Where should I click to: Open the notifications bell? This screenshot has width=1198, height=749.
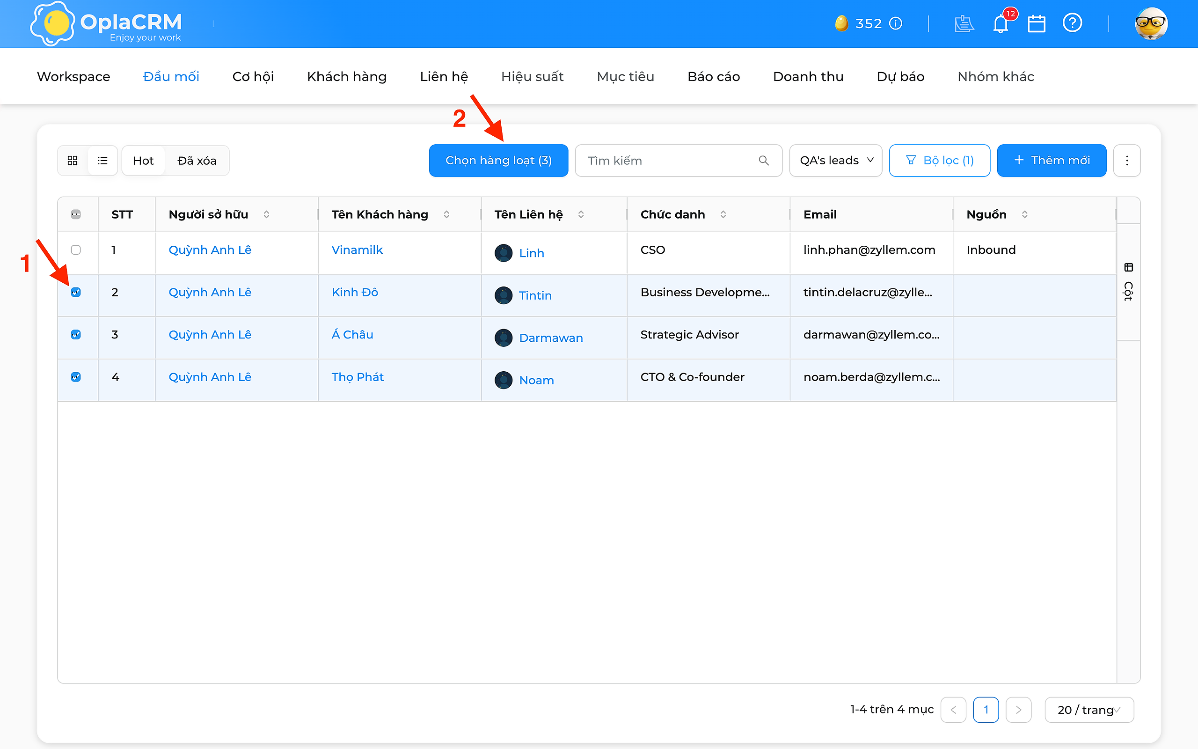click(1001, 23)
